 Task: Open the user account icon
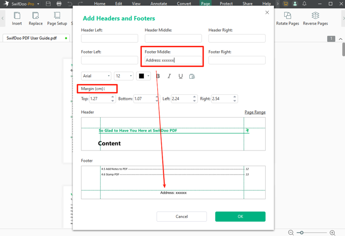pyautogui.click(x=295, y=4)
